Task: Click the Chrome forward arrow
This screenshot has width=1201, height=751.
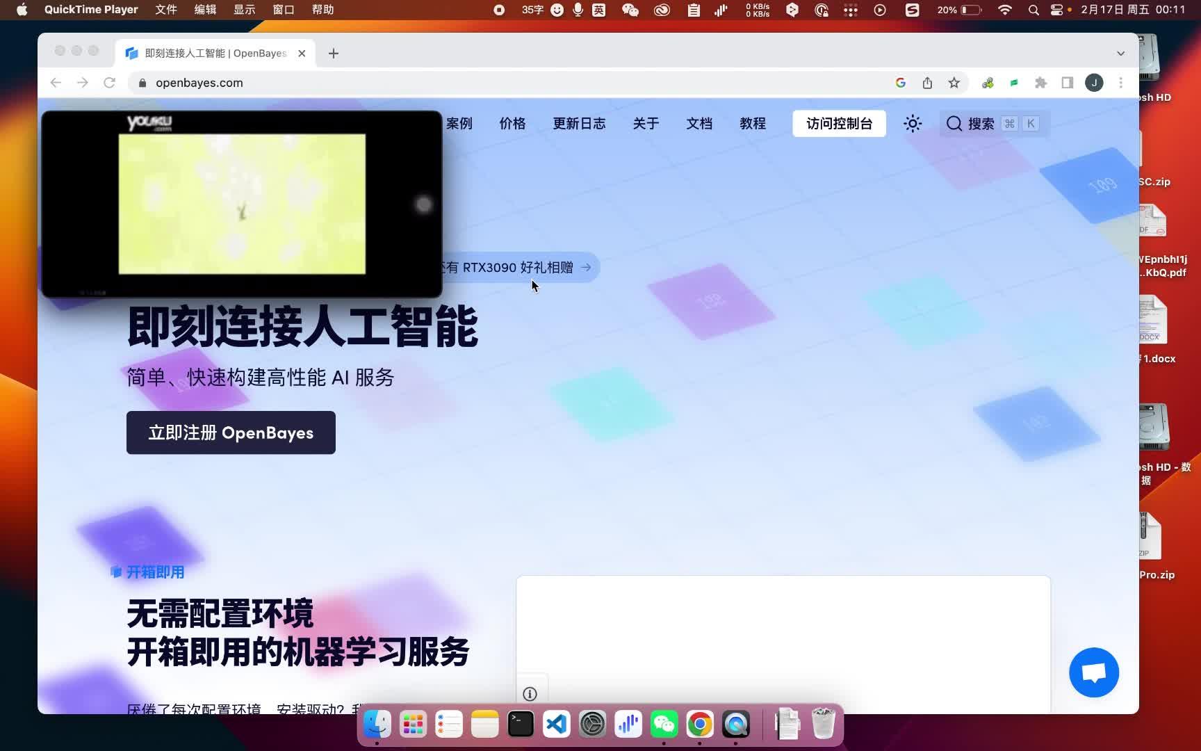Action: pos(83,83)
